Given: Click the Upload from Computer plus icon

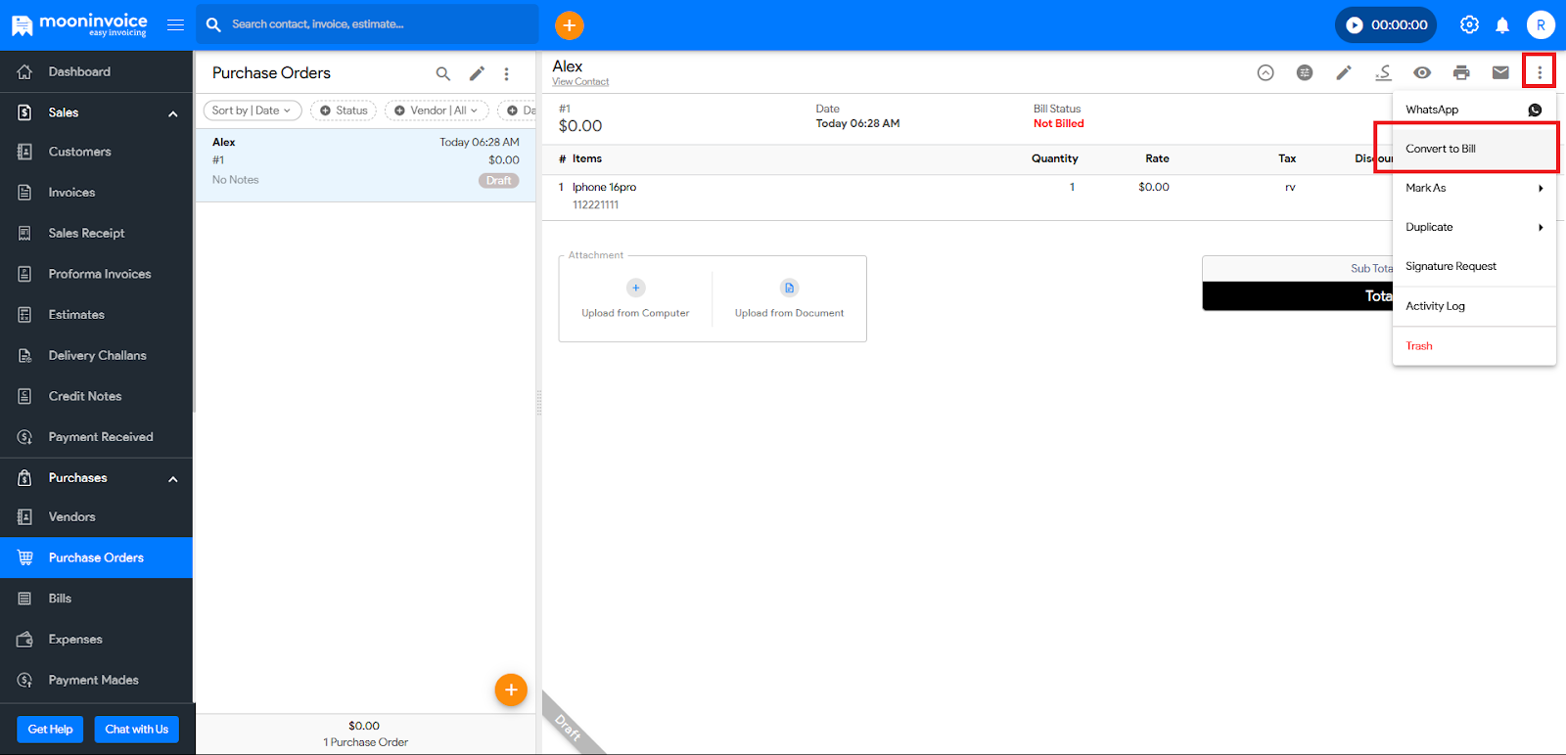Looking at the screenshot, I should (636, 288).
